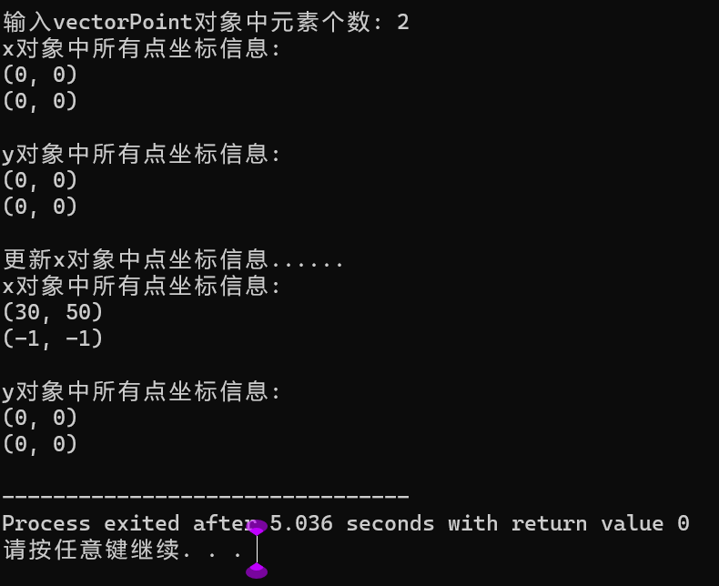Click the entered number 2 on first line

[x=402, y=22]
